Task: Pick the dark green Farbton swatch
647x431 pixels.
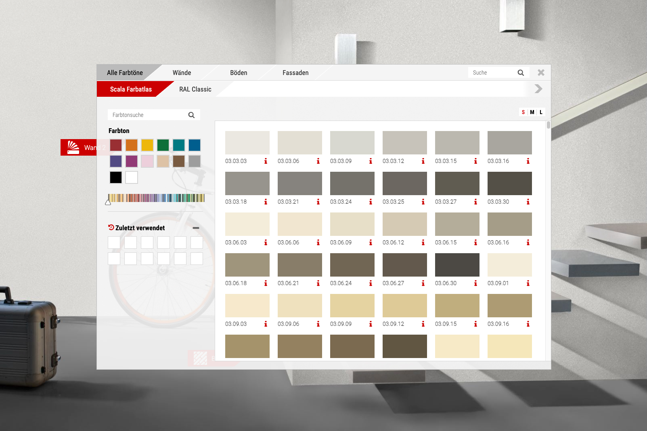Action: pyautogui.click(x=163, y=145)
